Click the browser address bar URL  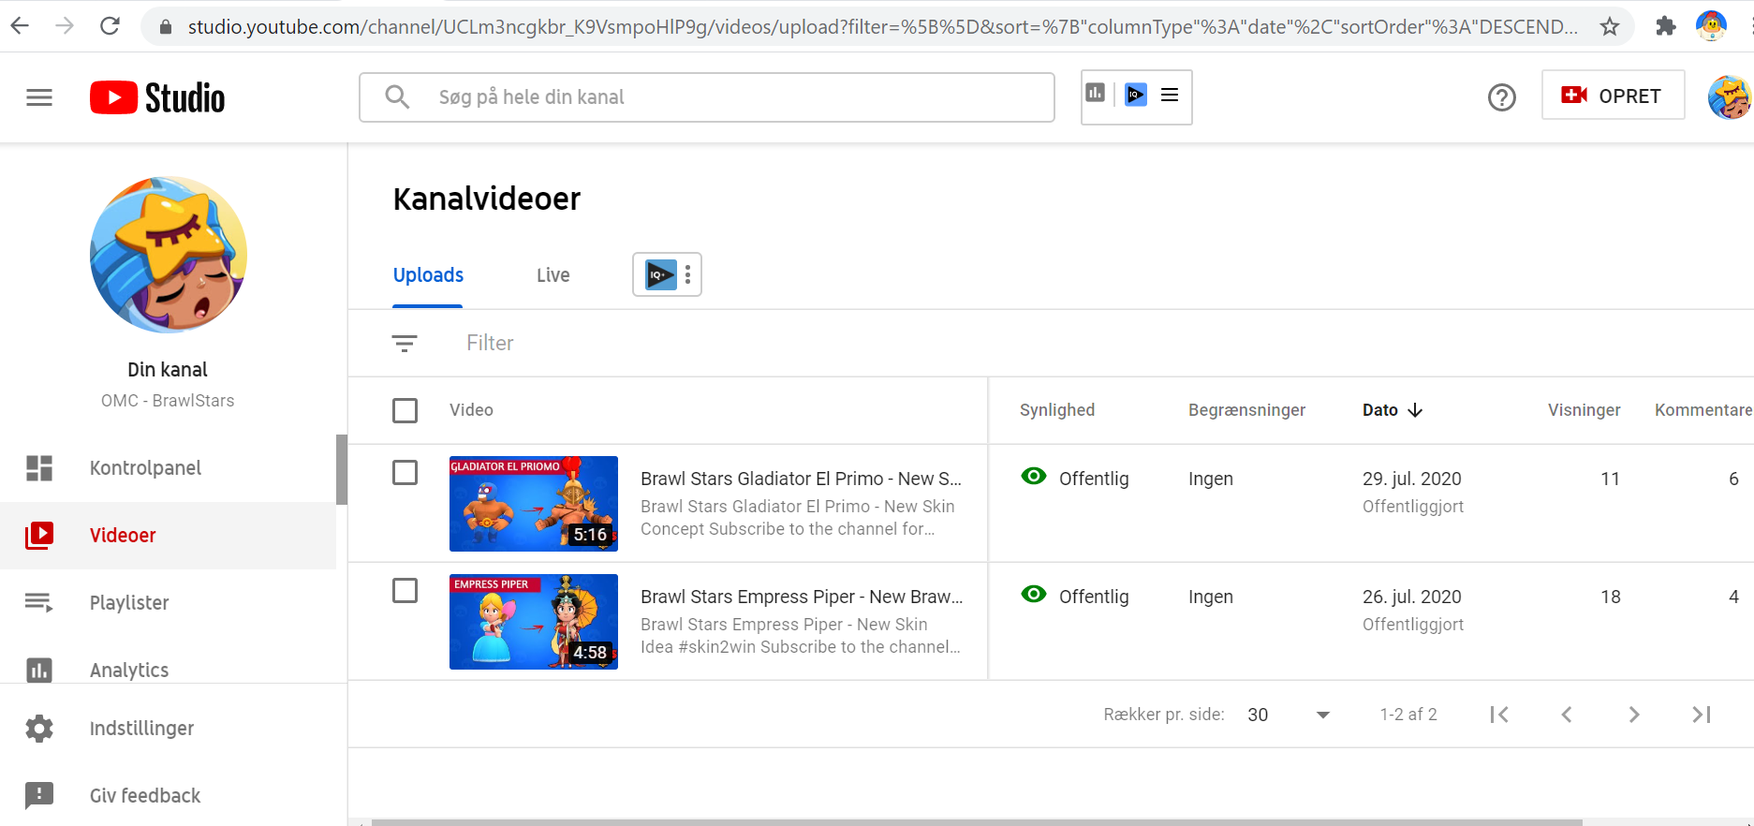click(882, 26)
